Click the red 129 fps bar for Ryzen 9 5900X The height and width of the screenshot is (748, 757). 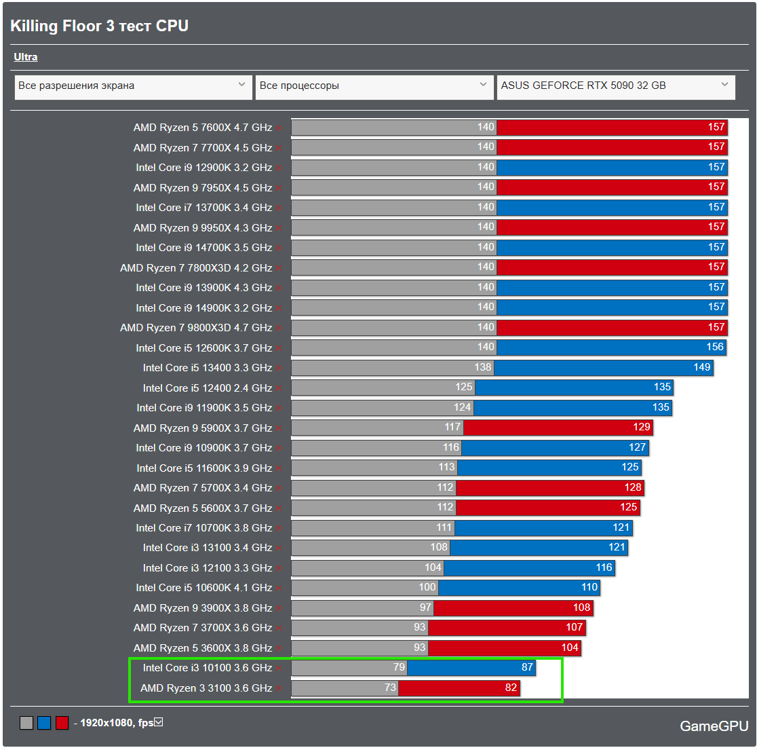(558, 427)
